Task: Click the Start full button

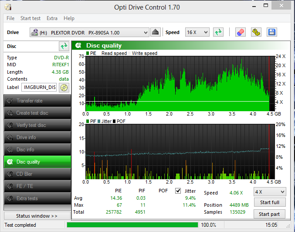Action: (x=270, y=202)
